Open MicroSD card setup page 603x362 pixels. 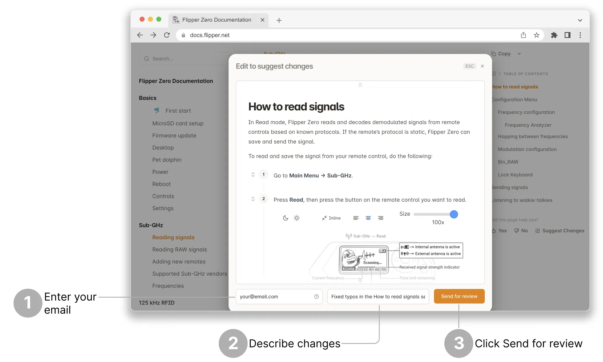point(178,123)
